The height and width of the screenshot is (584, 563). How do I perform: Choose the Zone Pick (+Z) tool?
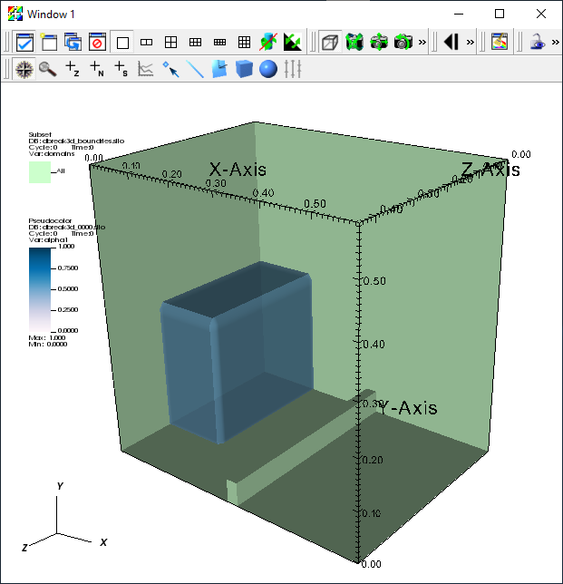[73, 69]
